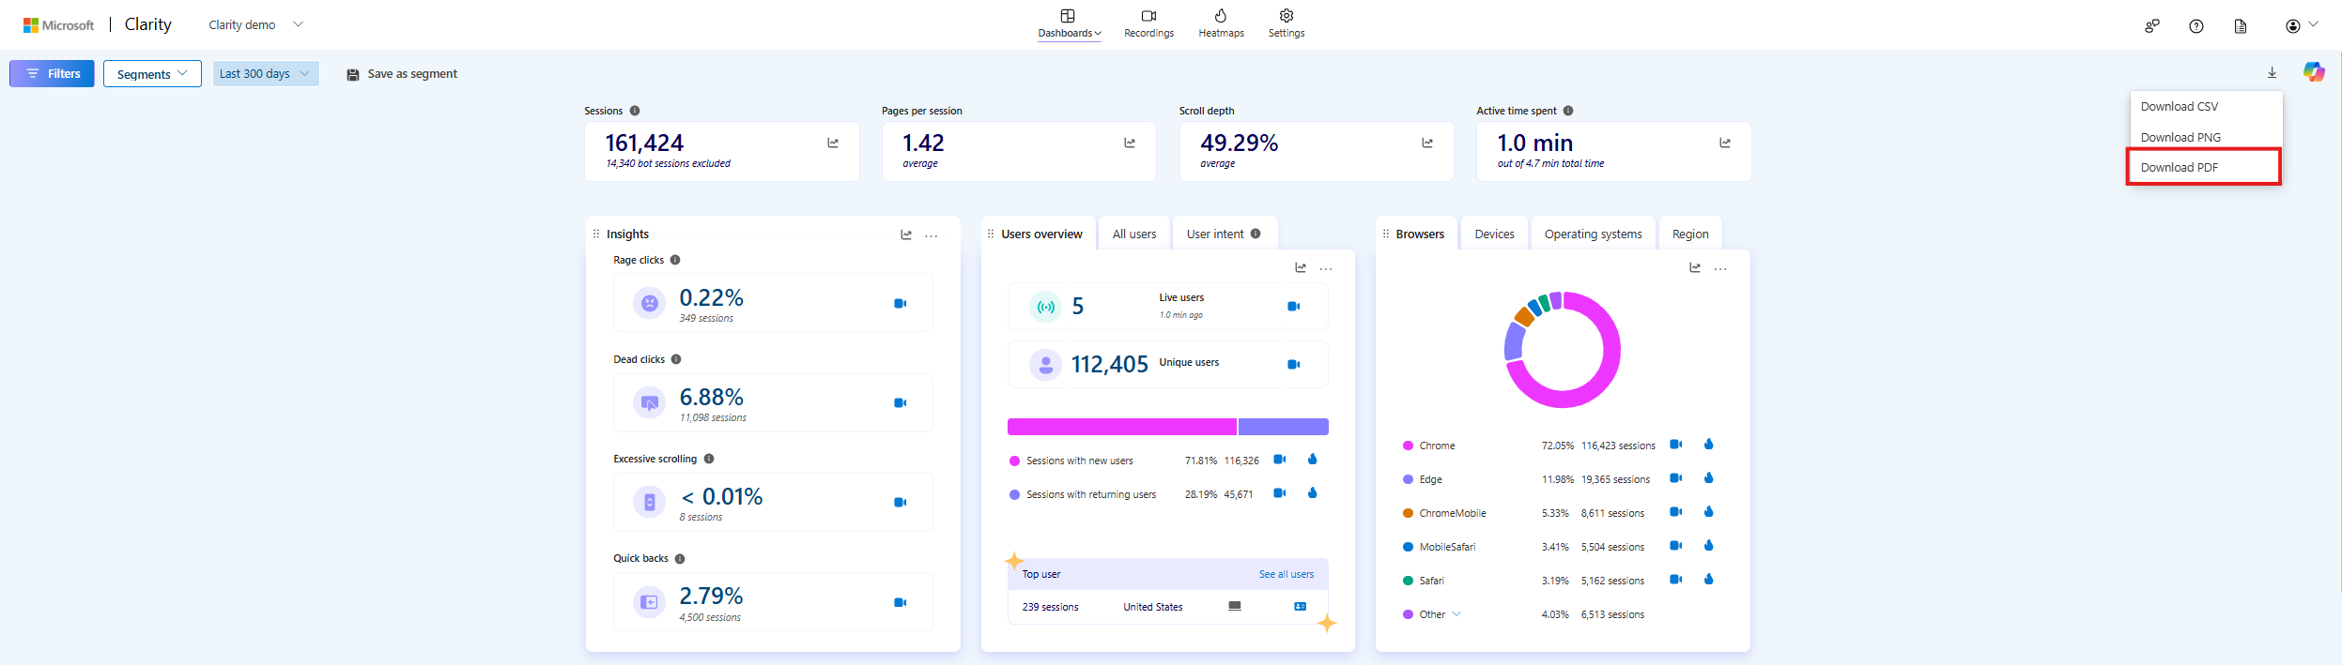Open the team sharing icon in header
The image size is (2342, 665).
coord(2151,26)
